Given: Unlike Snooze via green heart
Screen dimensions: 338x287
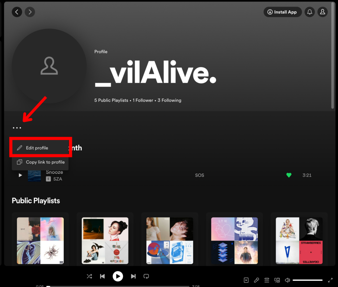Looking at the screenshot, I should coord(289,175).
